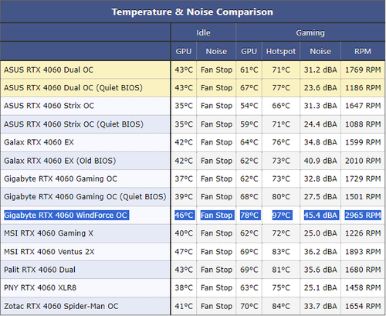Viewport: 386px width, 316px height.
Task: Click the 25.1 dBA PNY noise value
Action: tap(320, 287)
